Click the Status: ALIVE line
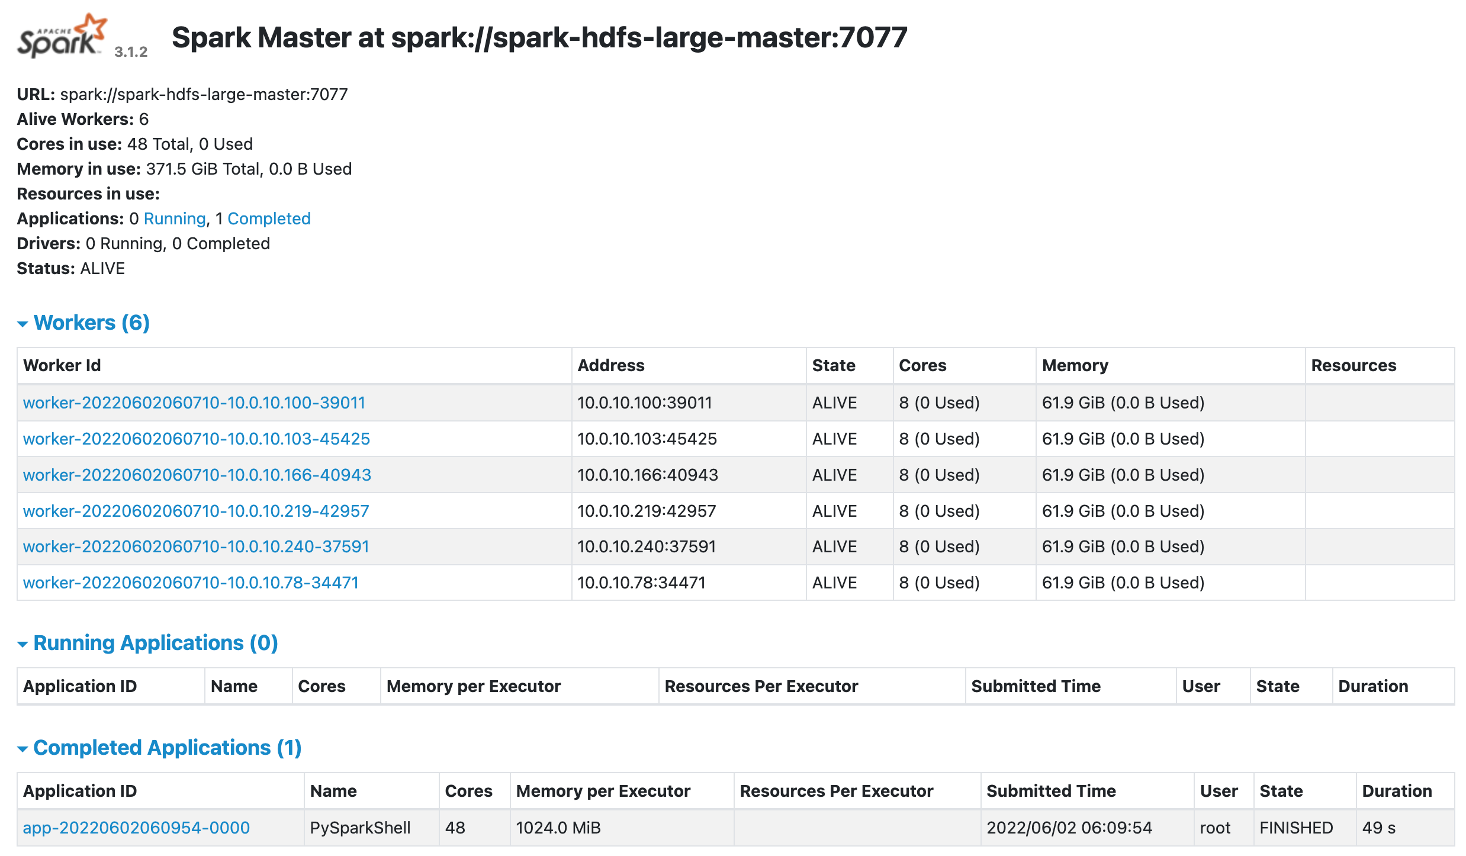 [x=71, y=268]
